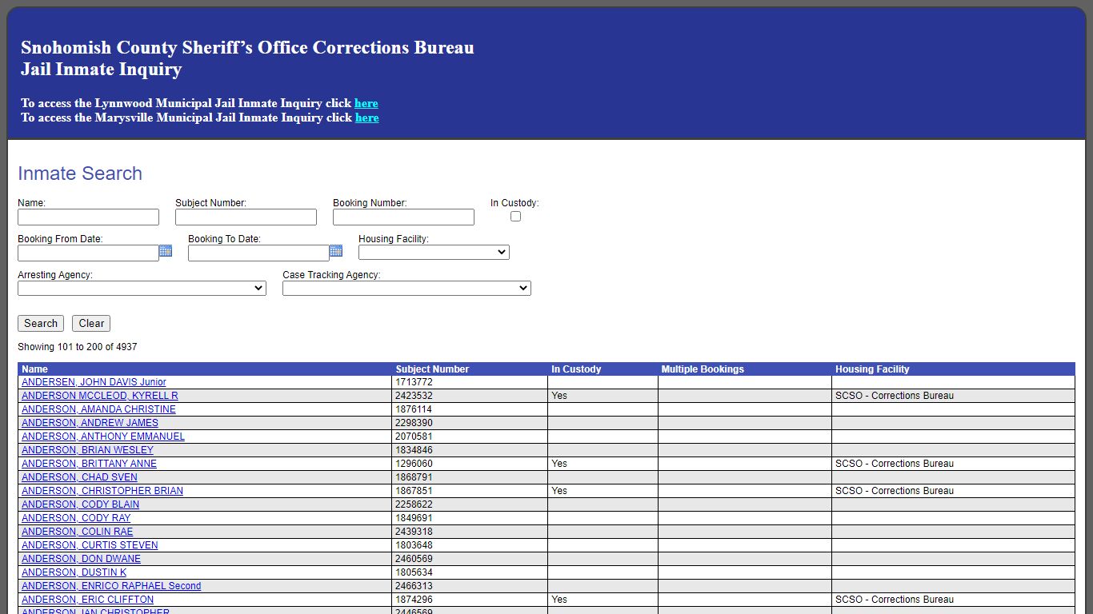Viewport: 1093px width, 614px height.
Task: Select subject number 1713772 cell
Action: (x=470, y=382)
